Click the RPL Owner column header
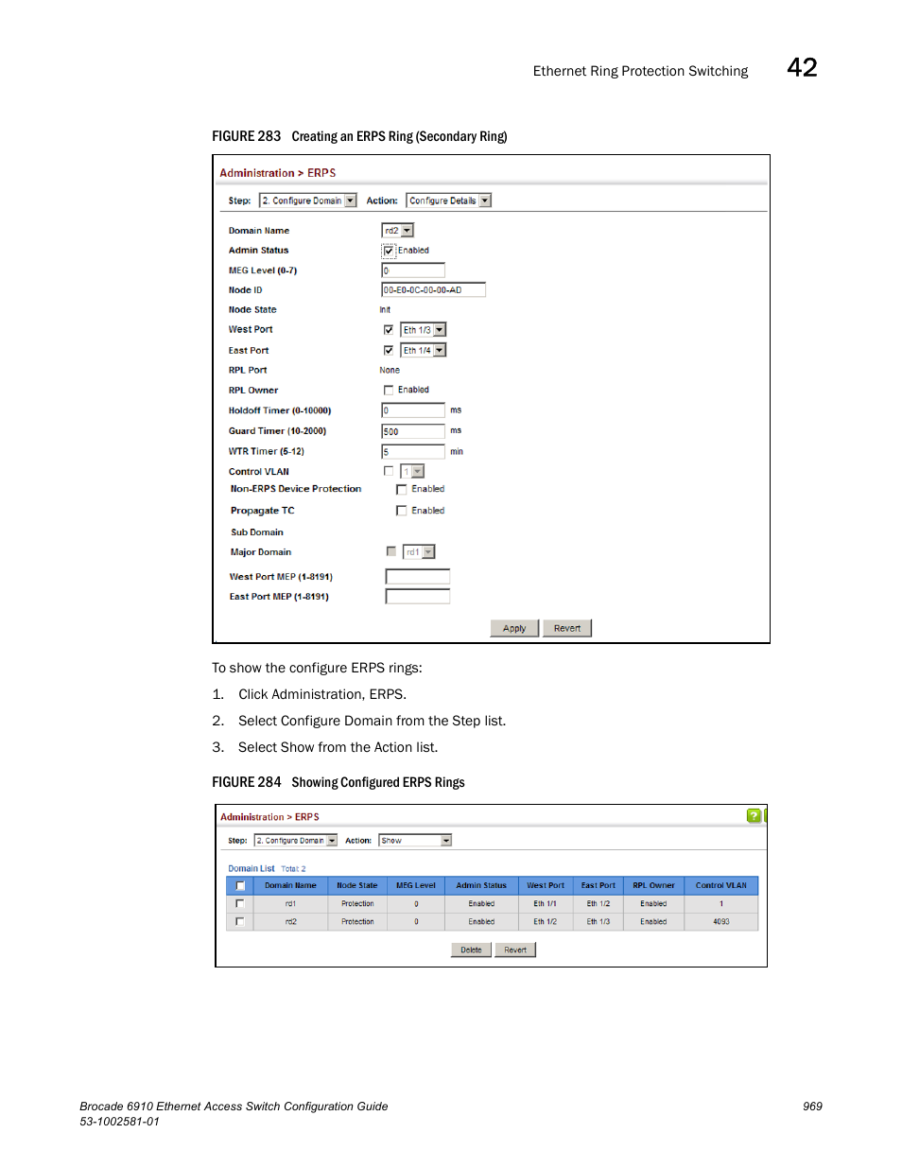This screenshot has height=1168, width=902. 654,886
